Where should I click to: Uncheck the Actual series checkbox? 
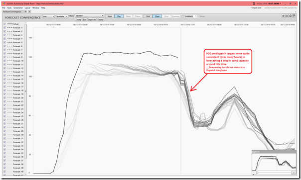click(x=4, y=24)
